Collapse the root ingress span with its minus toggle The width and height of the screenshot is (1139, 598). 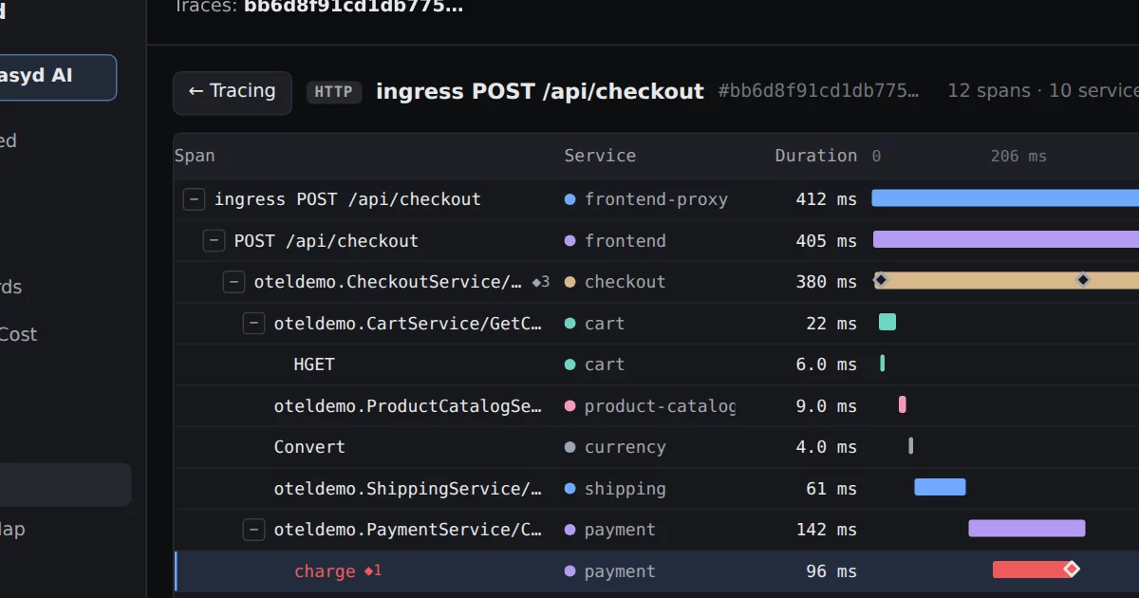coord(195,199)
